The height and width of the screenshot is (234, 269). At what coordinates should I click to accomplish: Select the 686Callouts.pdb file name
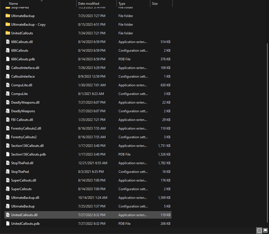pyautogui.click(x=23, y=59)
